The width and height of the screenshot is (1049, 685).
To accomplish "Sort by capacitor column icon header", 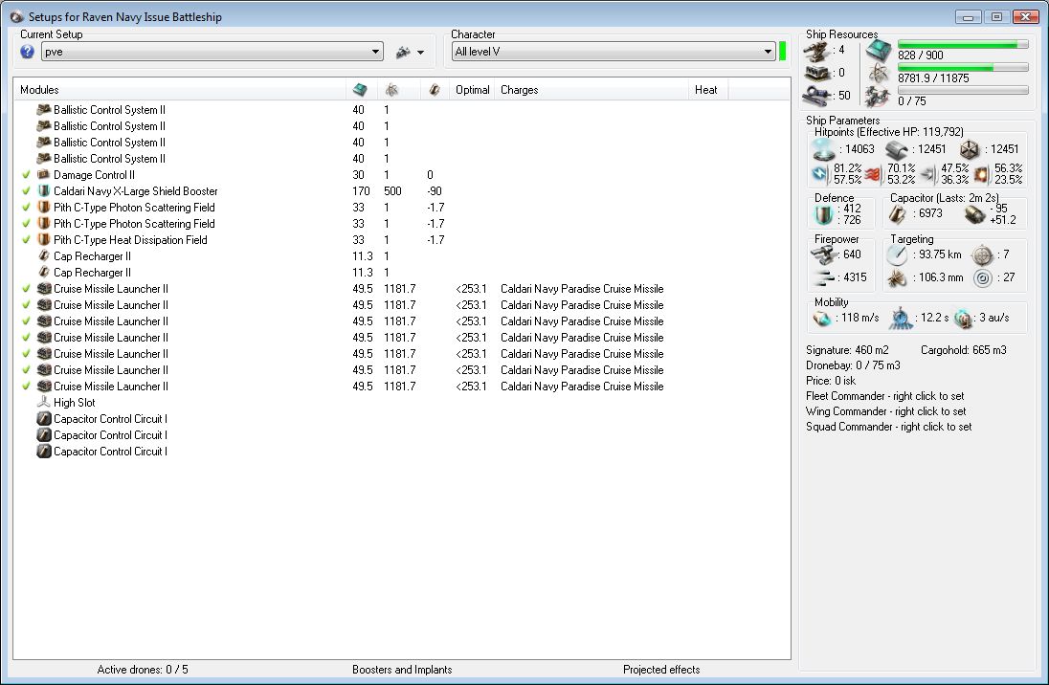I will tap(435, 90).
